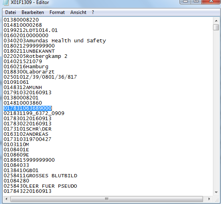
Task: Maximize the Editor window
Action: (196, 2)
